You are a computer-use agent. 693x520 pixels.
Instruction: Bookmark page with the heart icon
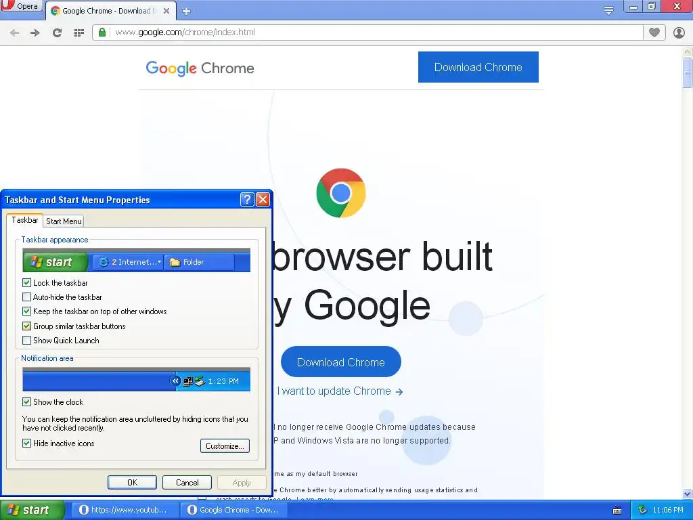pyautogui.click(x=654, y=32)
